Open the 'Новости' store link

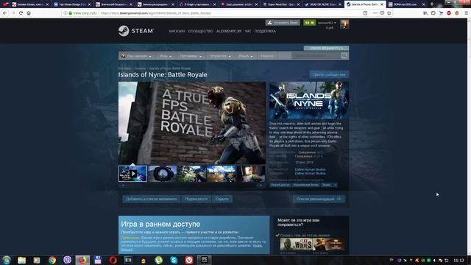tap(267, 56)
